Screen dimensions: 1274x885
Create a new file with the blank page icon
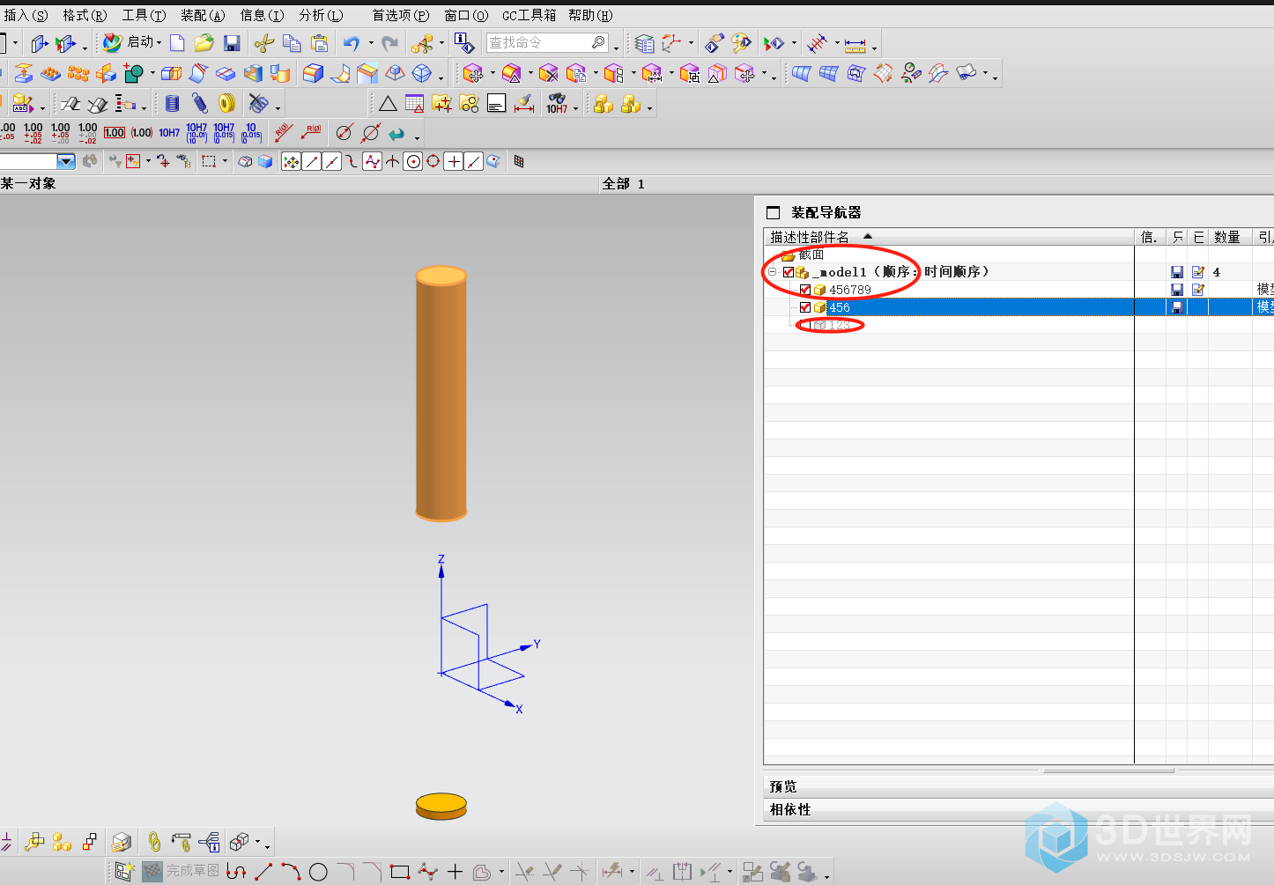click(177, 43)
